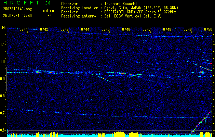
Task: Click the rising diagonal trace at bottom right
Action: pyautogui.click(x=202, y=121)
